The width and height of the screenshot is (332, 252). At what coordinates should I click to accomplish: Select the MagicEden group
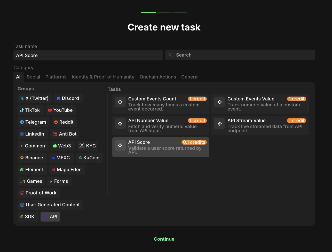[67, 170]
